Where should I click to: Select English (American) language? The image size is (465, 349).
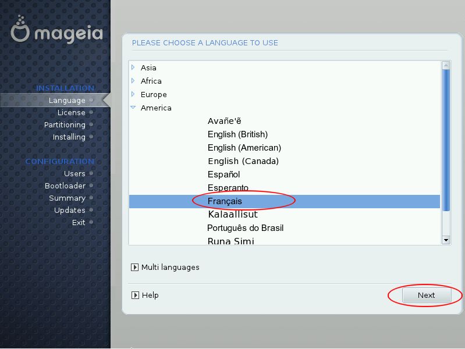[x=244, y=148]
